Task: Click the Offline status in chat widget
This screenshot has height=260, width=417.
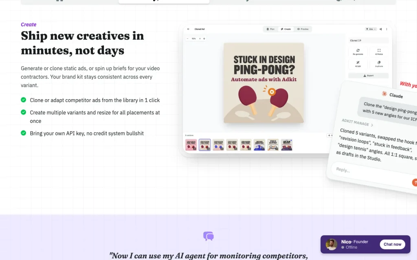Action: 349,247
